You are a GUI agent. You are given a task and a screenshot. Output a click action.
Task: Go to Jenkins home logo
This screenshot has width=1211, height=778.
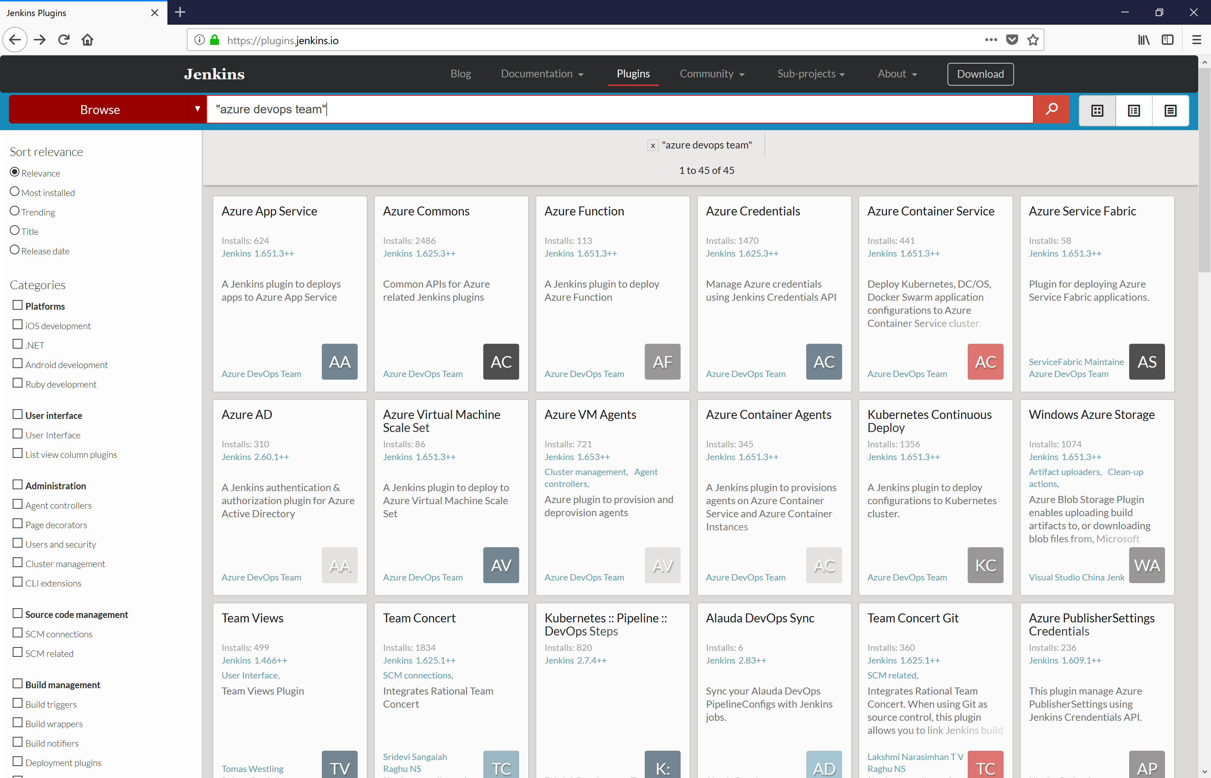pyautogui.click(x=214, y=74)
